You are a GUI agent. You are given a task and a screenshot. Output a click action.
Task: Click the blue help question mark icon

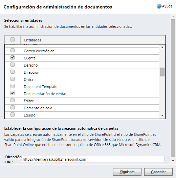(159, 6)
